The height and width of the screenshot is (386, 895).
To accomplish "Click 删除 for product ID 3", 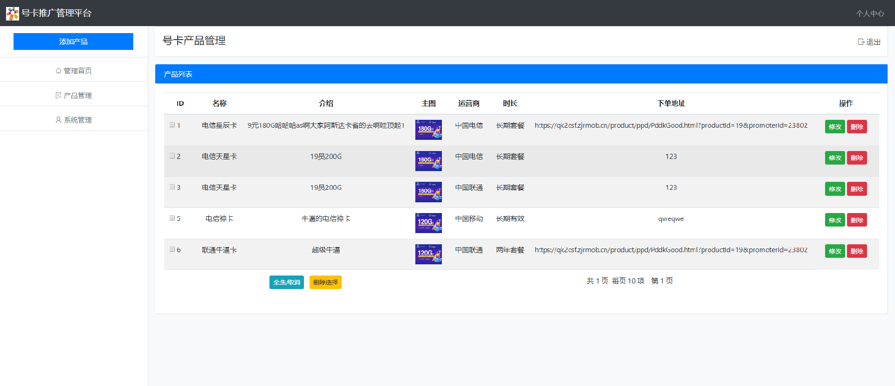I will pyautogui.click(x=857, y=189).
